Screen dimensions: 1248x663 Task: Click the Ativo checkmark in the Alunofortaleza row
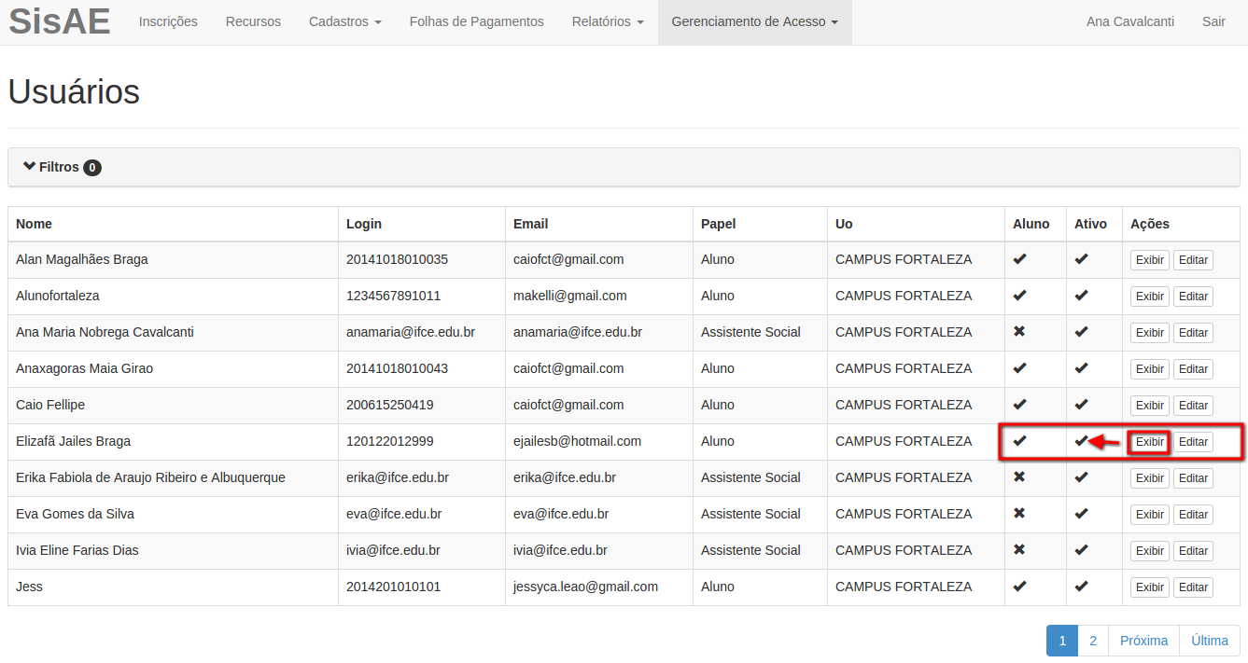pos(1081,296)
